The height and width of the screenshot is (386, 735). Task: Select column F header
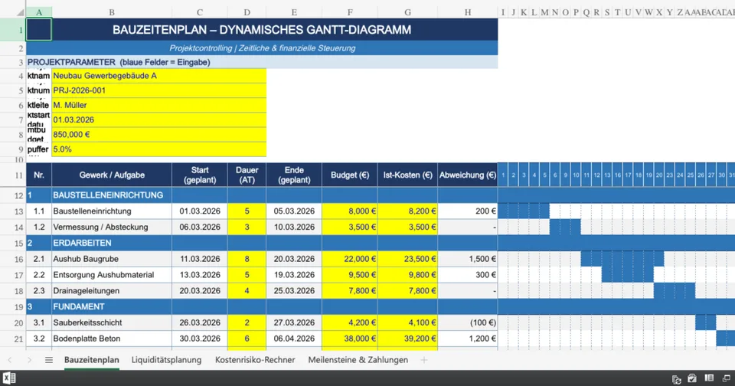[x=350, y=13]
